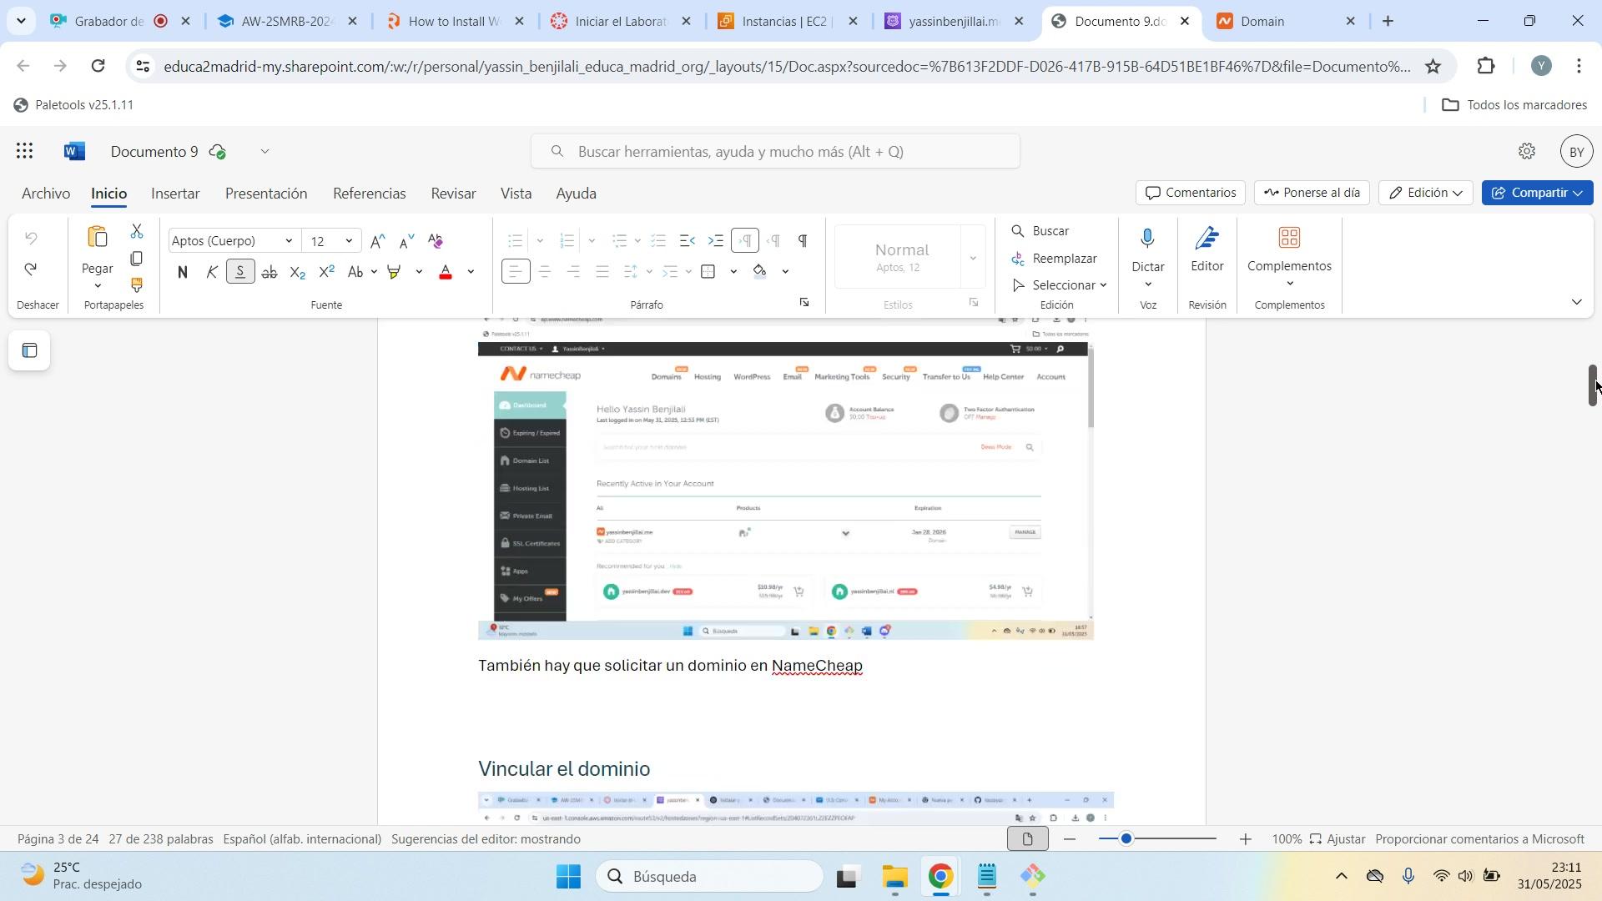Viewport: 1602px width, 901px height.
Task: Click the clear formatting icon
Action: tap(436, 241)
